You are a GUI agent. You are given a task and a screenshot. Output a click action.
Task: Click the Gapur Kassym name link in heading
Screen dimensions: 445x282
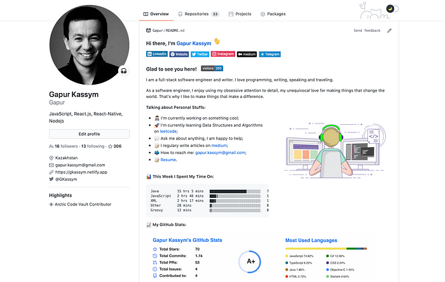coord(194,43)
